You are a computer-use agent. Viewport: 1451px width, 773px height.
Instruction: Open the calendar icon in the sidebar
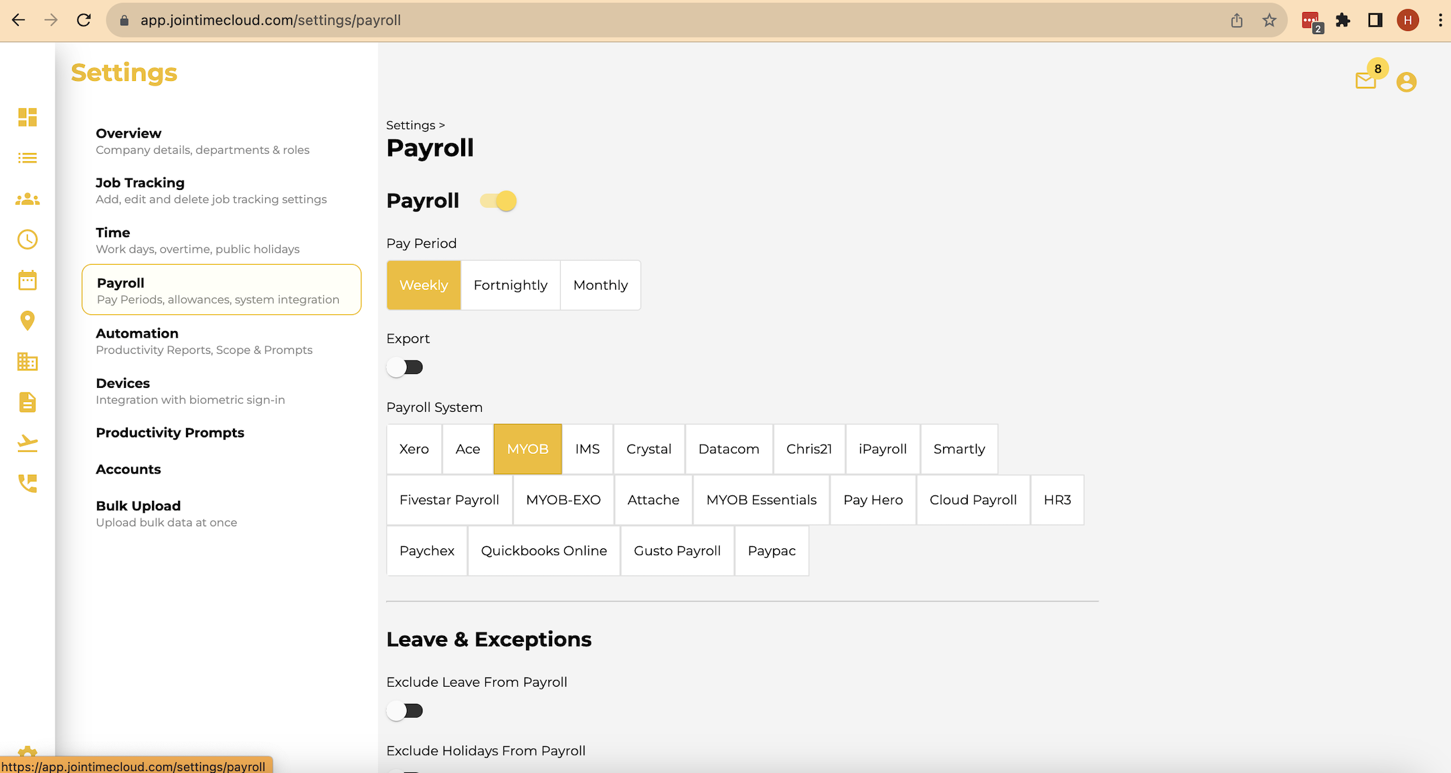[27, 280]
